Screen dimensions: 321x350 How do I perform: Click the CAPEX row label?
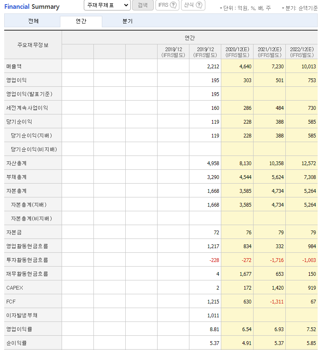(x=15, y=288)
